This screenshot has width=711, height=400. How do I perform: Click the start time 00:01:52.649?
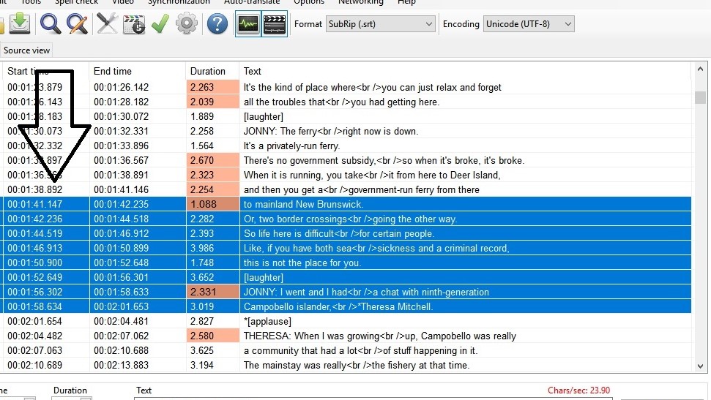coord(35,277)
